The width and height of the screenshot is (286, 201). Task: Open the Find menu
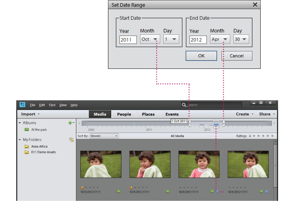click(52, 105)
